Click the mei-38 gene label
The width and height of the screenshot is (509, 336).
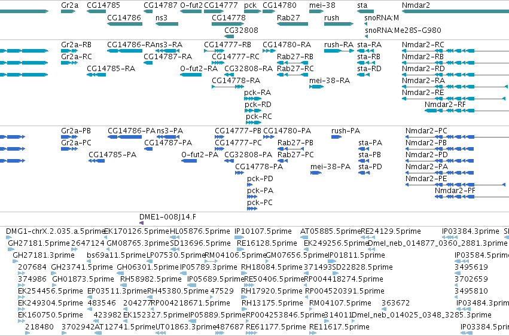pos(322,5)
